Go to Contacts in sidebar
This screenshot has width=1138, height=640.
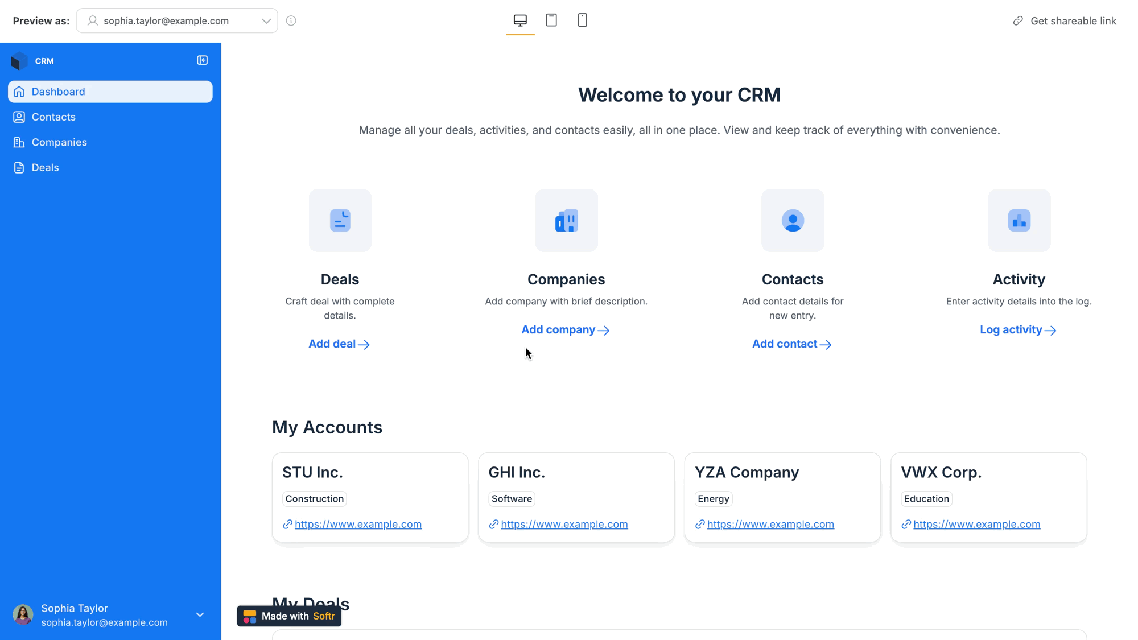[53, 117]
